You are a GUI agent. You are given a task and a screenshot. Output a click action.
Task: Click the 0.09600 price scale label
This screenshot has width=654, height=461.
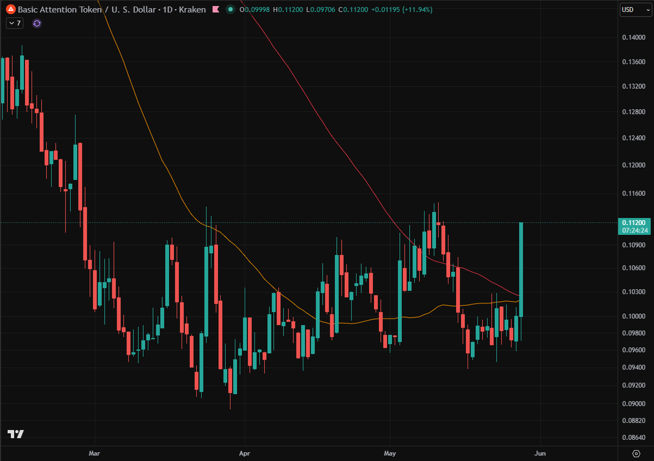(x=633, y=350)
